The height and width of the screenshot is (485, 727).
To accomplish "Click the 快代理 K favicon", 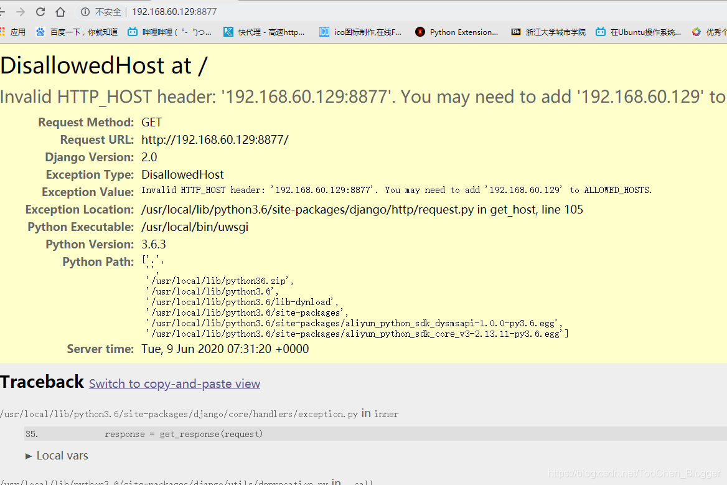I will click(x=228, y=32).
